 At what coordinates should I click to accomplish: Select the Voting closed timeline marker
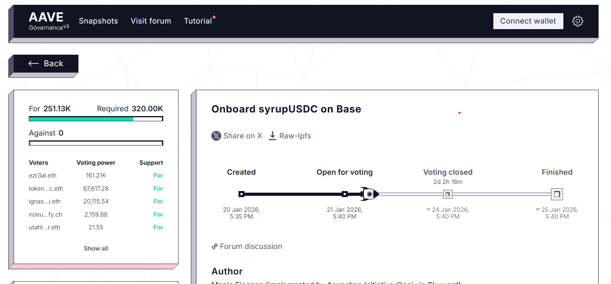[448, 194]
